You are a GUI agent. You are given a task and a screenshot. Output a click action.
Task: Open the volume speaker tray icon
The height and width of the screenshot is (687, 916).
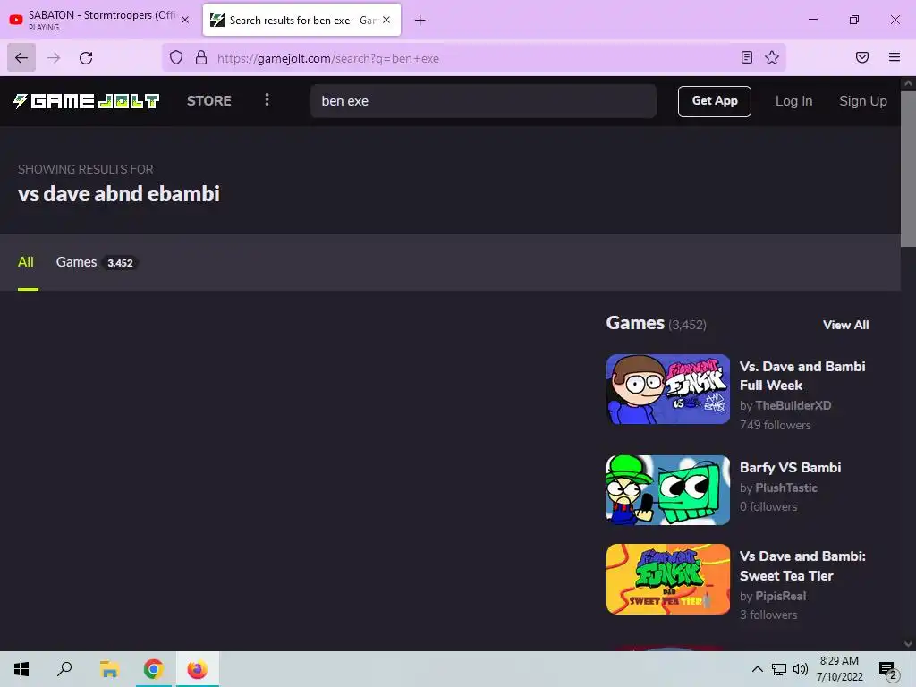(x=801, y=669)
